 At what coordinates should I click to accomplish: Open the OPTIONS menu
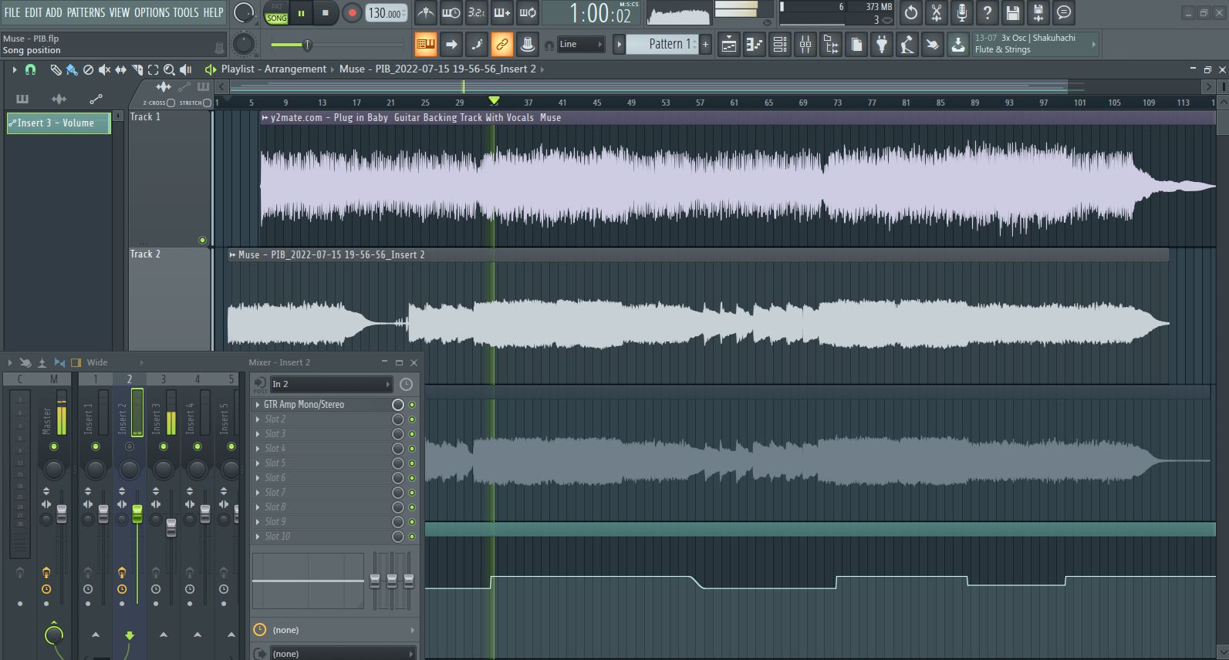click(152, 12)
